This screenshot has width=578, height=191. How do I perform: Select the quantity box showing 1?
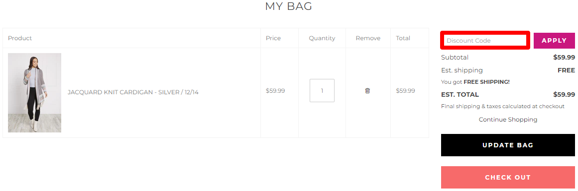[x=322, y=90]
